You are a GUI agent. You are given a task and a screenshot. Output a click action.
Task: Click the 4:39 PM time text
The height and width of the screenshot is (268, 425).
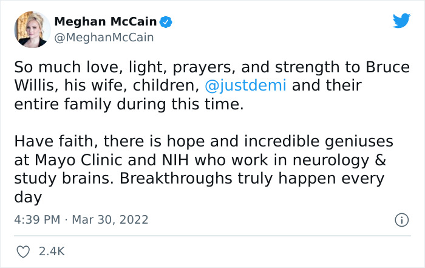[x=36, y=219]
